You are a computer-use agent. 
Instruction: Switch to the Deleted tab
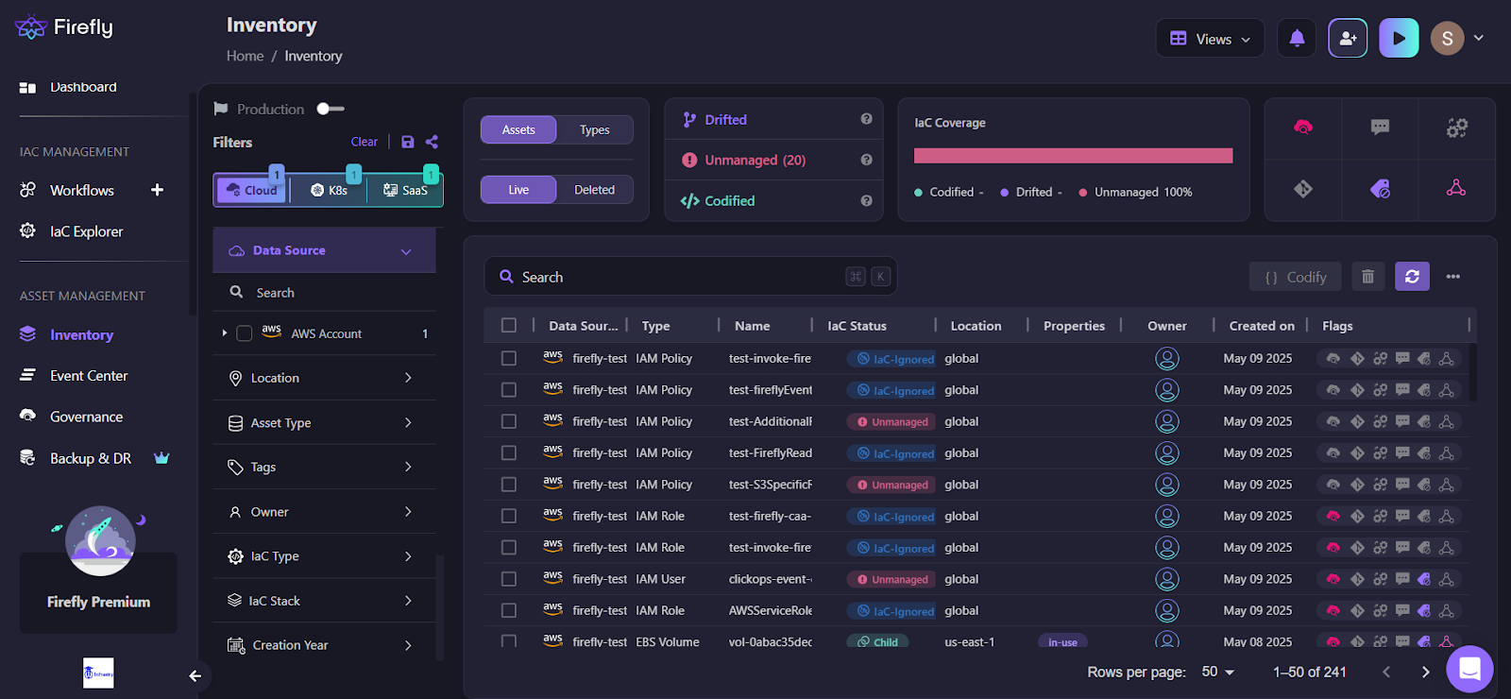click(x=594, y=190)
